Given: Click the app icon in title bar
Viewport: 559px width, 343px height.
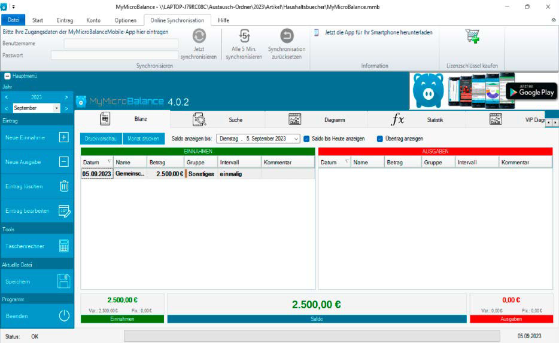Looking at the screenshot, I should pyautogui.click(x=4, y=7).
